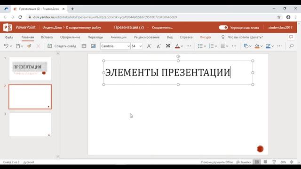Expand the bullets dropdown arrow

[x=205, y=46]
